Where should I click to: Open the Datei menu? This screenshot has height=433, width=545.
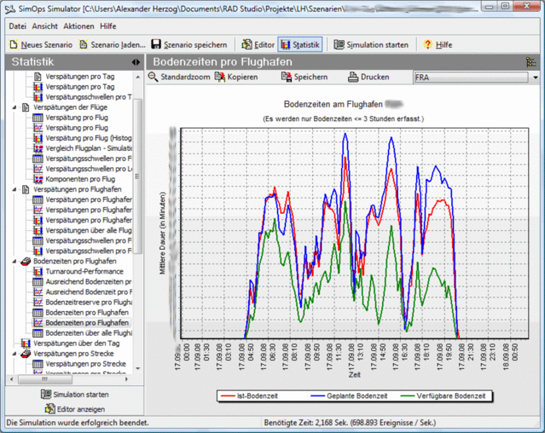pos(17,26)
